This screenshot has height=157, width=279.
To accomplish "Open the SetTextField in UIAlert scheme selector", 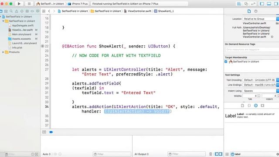I will click(x=51, y=4).
